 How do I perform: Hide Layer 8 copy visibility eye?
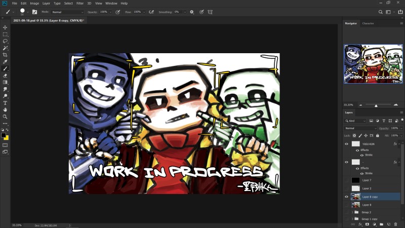point(346,197)
